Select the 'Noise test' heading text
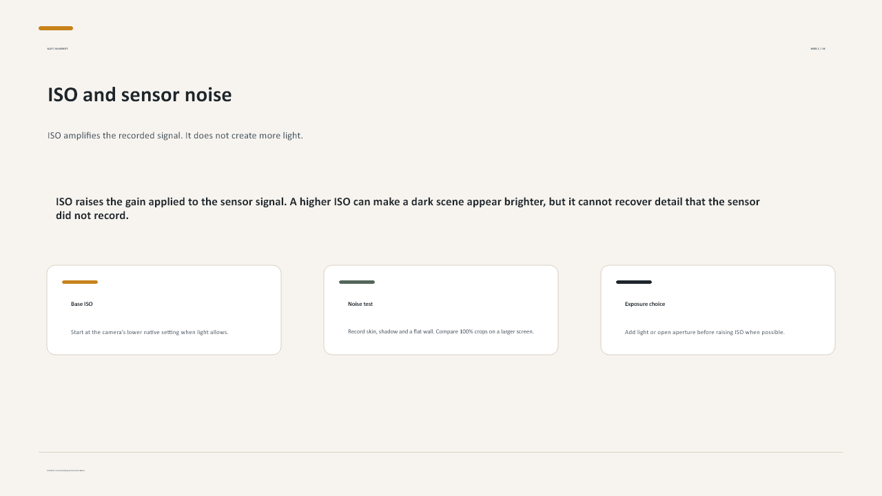This screenshot has height=496, width=882. [360, 304]
